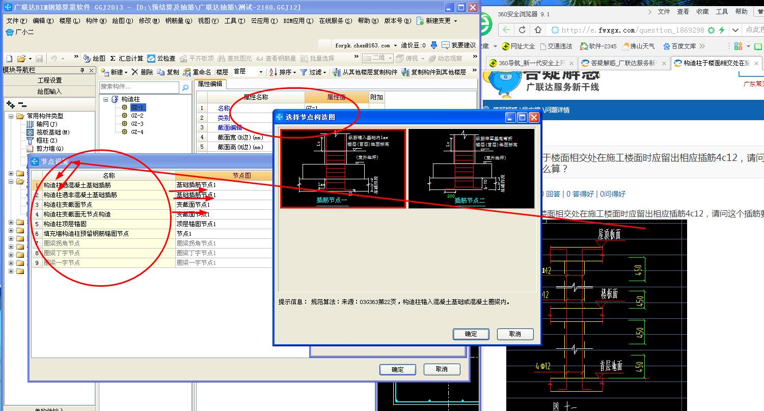The height and width of the screenshot is (411, 764).
Task: Open the 钢筋量(Q) menu
Action: click(x=178, y=21)
